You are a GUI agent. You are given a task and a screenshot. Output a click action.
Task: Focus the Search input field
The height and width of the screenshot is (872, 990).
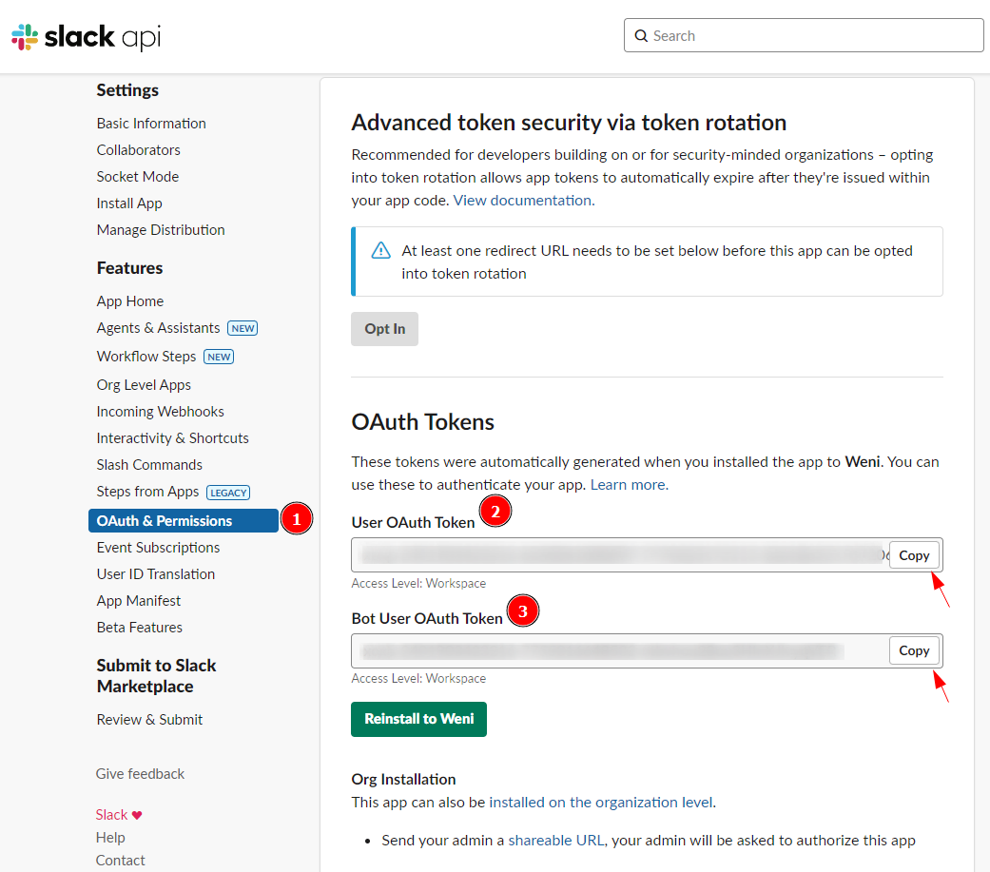(x=813, y=36)
